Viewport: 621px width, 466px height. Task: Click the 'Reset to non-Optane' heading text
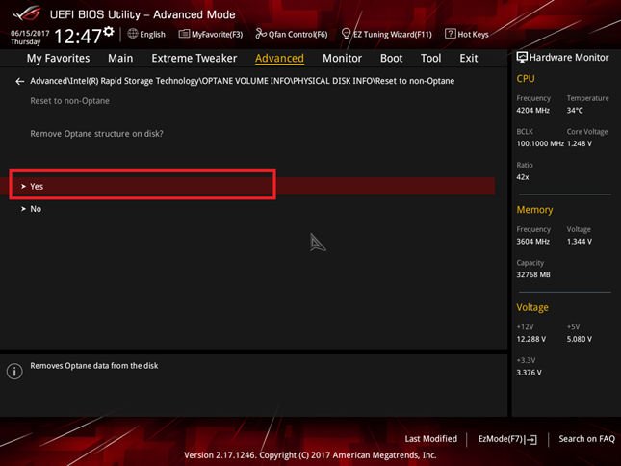coord(69,101)
